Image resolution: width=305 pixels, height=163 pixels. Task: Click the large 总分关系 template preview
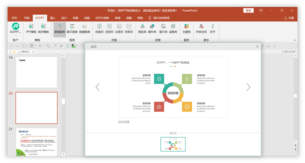pyautogui.click(x=173, y=87)
